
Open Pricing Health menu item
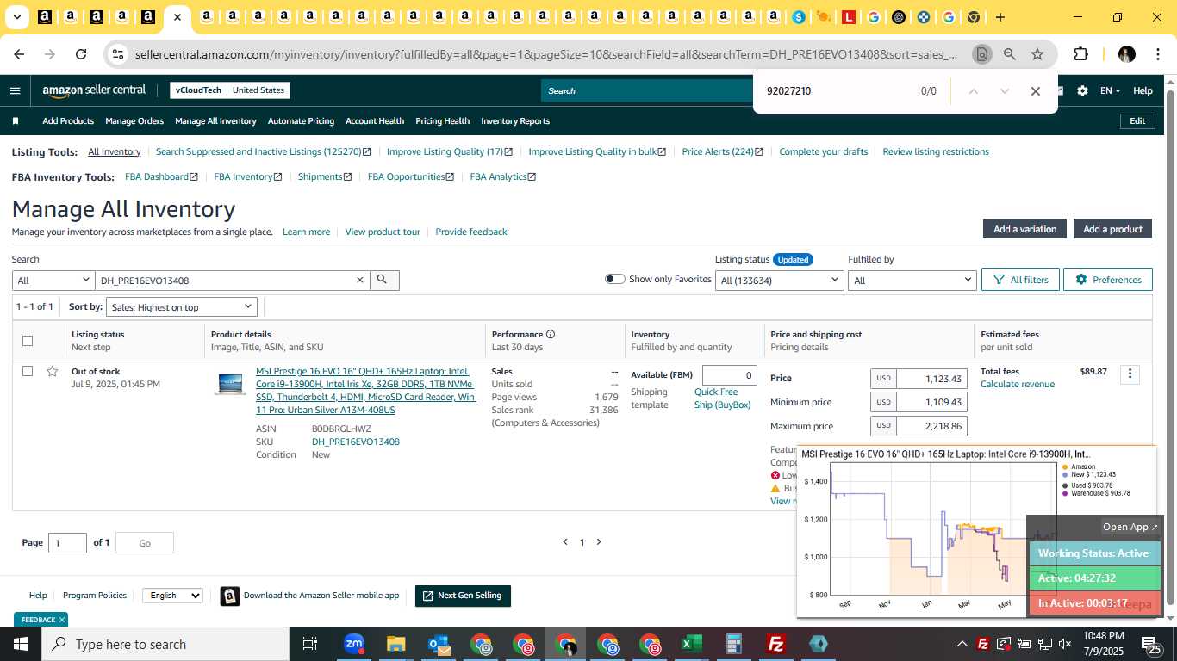pyautogui.click(x=442, y=121)
